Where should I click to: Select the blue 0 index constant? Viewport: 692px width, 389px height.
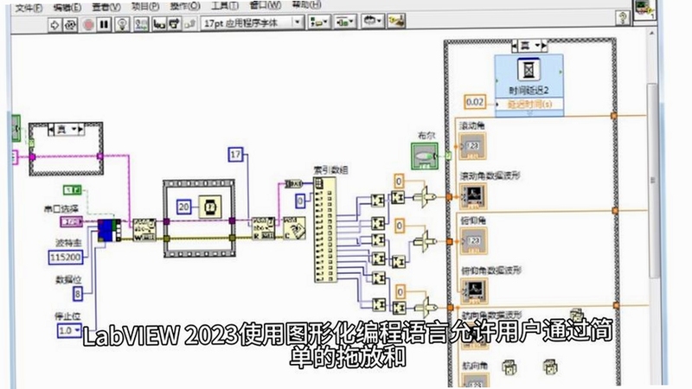pos(300,201)
